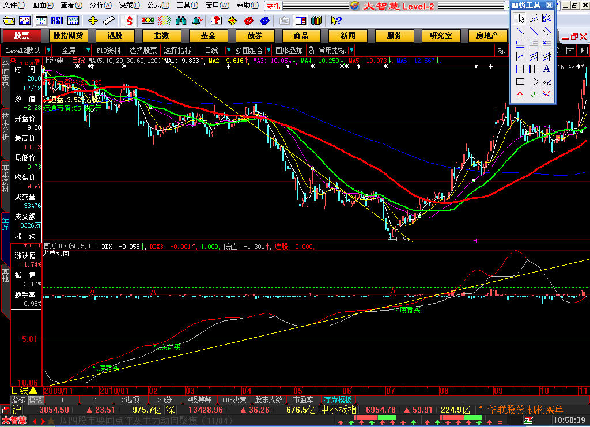The height and width of the screenshot is (427, 590).
Task: Select the text annotation tool in drawing palette
Action: tap(546, 69)
